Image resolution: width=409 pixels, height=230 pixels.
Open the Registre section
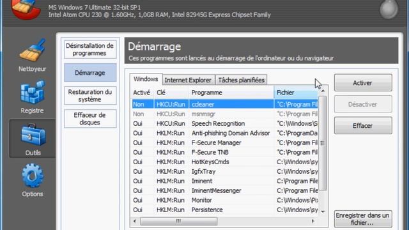coord(33,97)
